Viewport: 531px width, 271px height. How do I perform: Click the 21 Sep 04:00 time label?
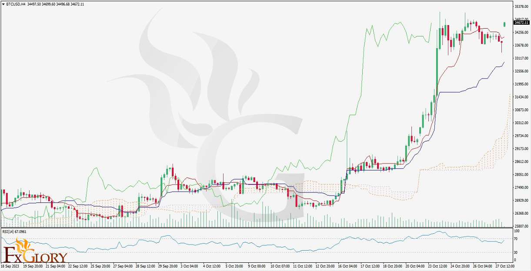[x=55, y=266]
